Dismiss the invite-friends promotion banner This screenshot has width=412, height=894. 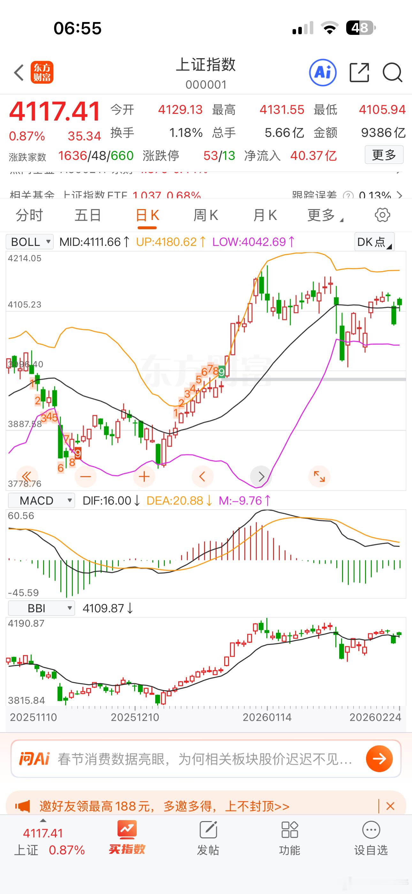pyautogui.click(x=390, y=806)
